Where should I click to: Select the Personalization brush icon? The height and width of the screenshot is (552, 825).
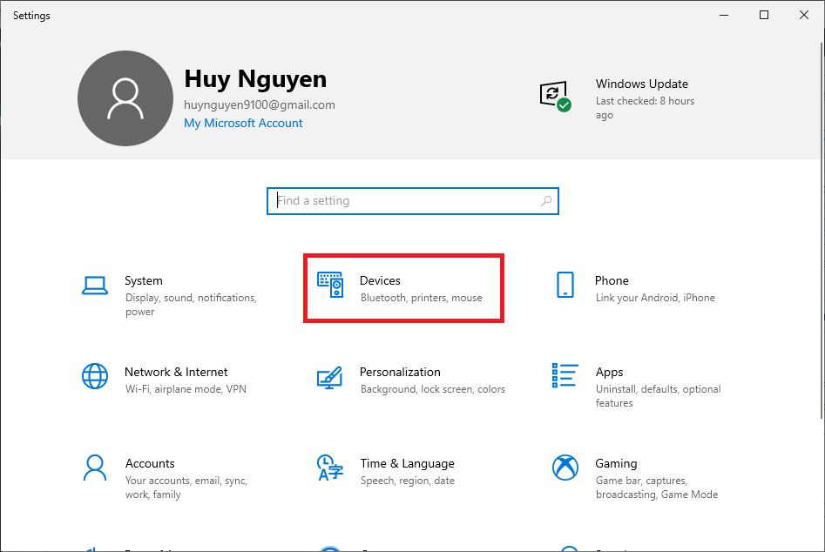coord(331,376)
